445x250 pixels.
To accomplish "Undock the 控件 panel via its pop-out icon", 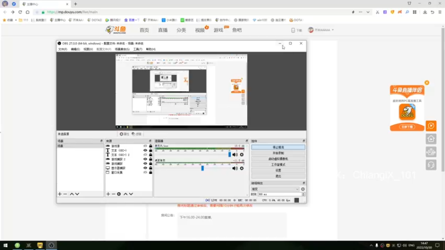I will [x=304, y=141].
